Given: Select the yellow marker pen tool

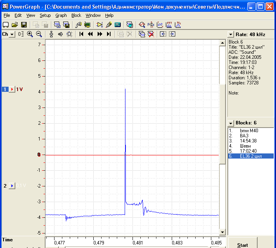Looking at the screenshot, I should pos(109,25).
